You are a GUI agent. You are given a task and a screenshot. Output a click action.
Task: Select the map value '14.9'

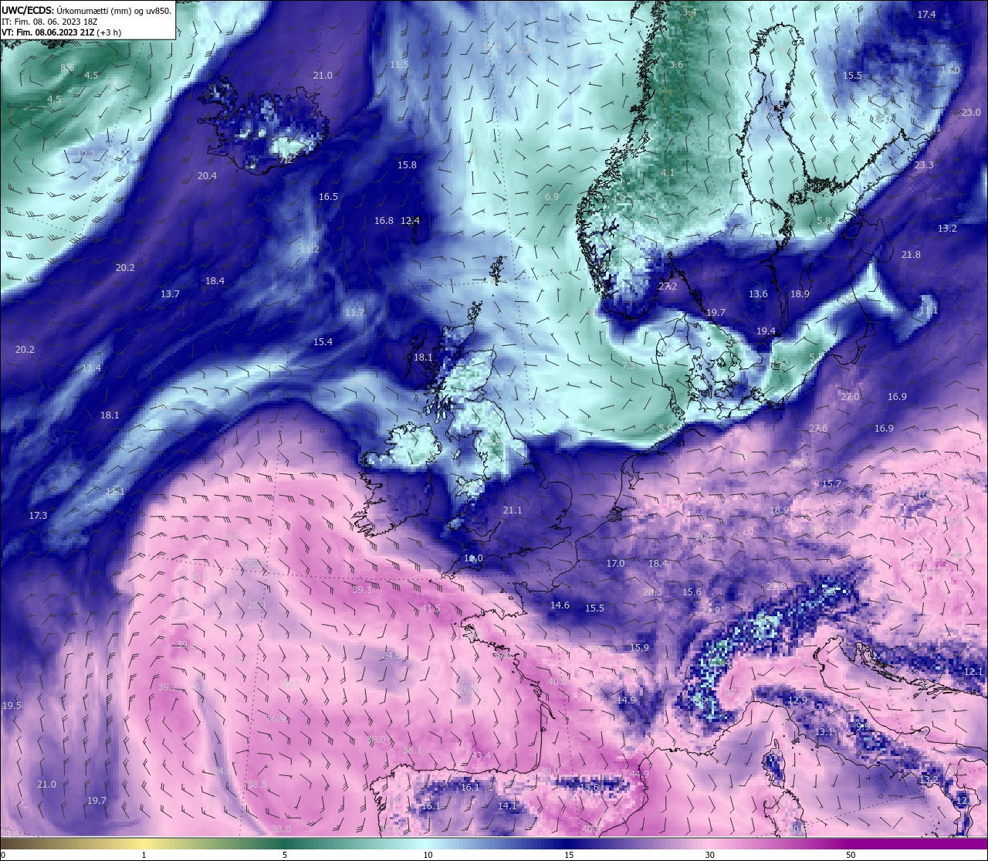click(x=626, y=700)
